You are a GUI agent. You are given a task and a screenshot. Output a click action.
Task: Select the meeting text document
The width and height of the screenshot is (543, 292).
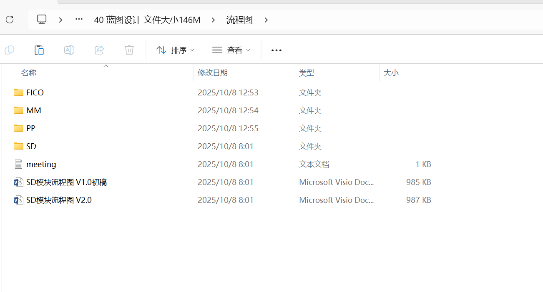(x=41, y=164)
